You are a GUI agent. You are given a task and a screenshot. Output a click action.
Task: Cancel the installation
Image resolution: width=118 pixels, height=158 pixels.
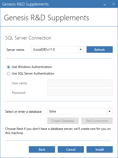(71, 149)
